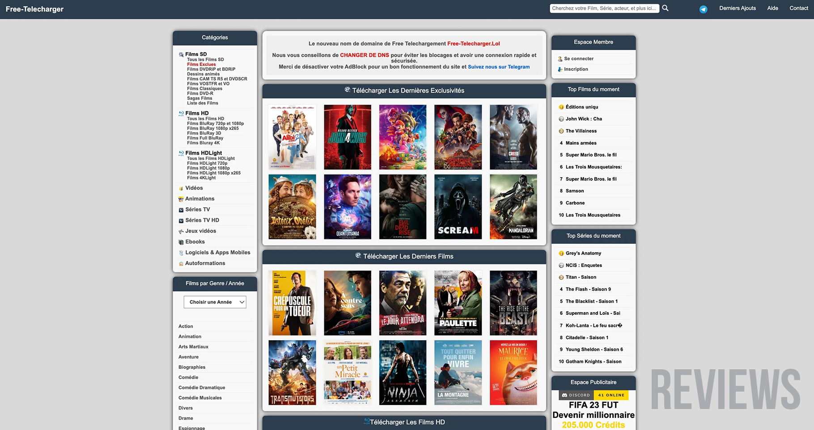Viewport: 814px width, 430px height.
Task: Open the Choisir une Année dropdown
Action: point(215,302)
